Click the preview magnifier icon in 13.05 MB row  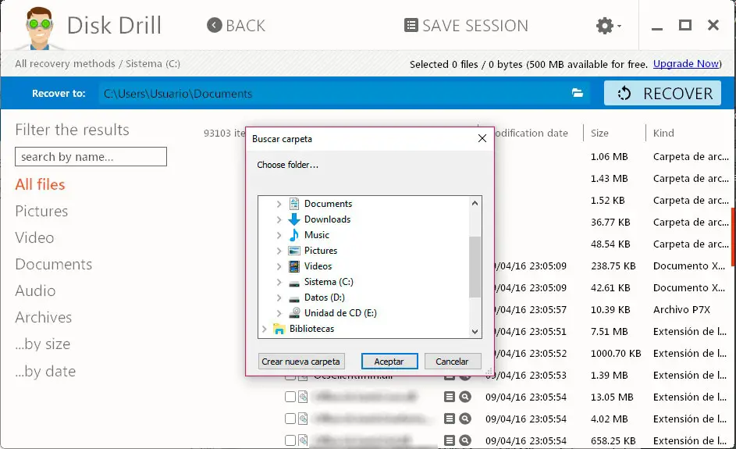pyautogui.click(x=465, y=397)
